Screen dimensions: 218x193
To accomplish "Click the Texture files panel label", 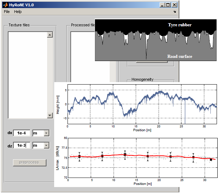I will (x=19, y=25).
